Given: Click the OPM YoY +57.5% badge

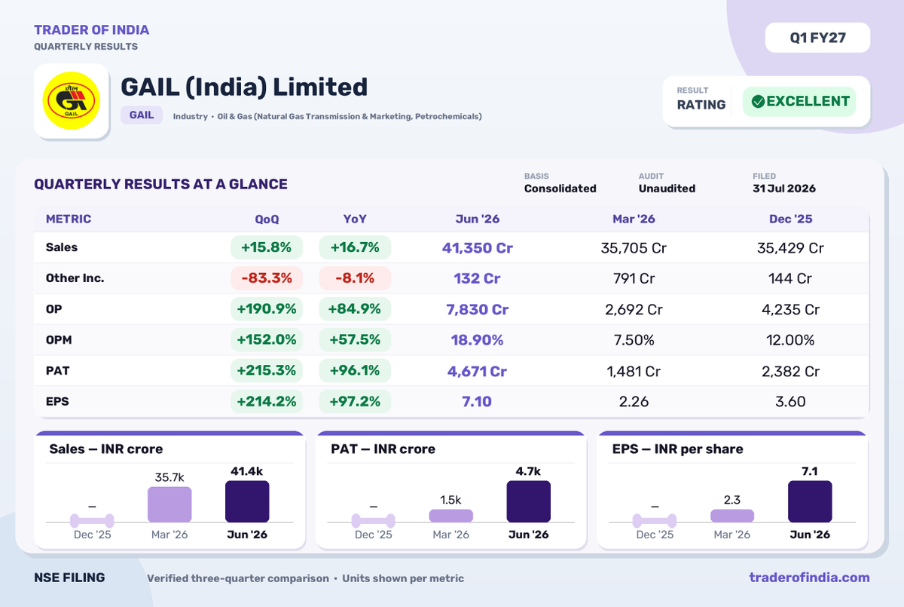Looking at the screenshot, I should pos(355,340).
